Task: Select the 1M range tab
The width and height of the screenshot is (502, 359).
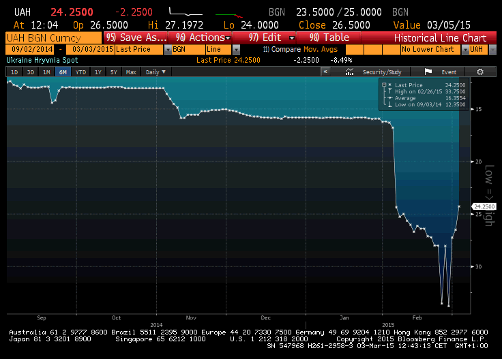Action: [47, 72]
